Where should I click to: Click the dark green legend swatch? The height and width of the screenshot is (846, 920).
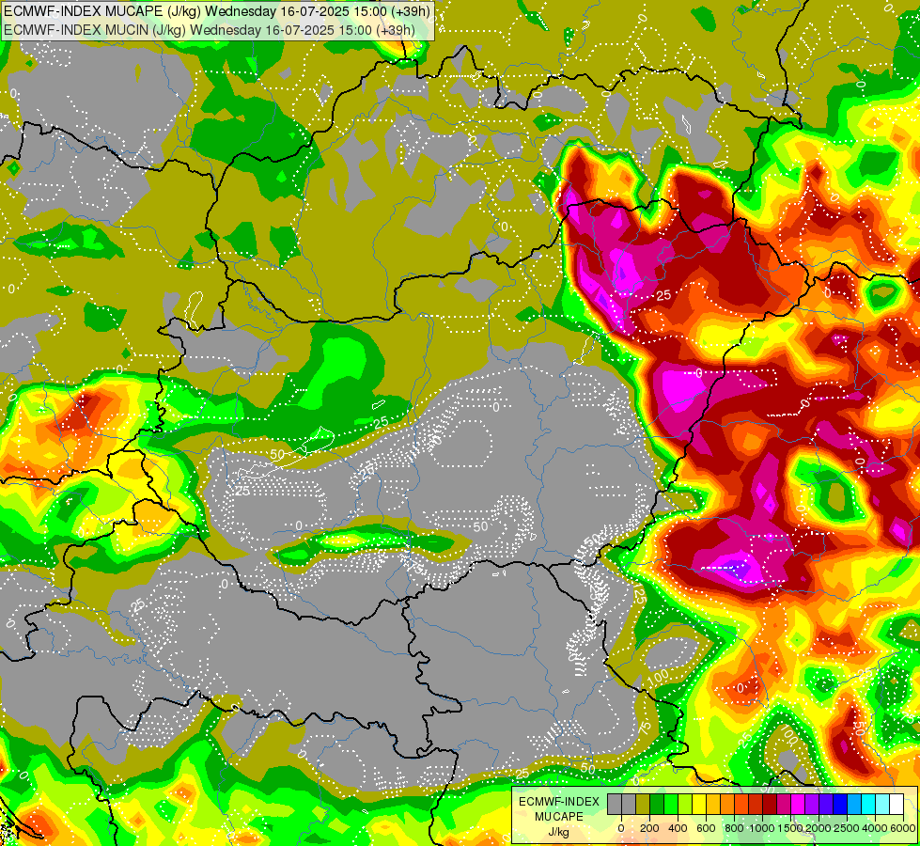[x=657, y=804]
